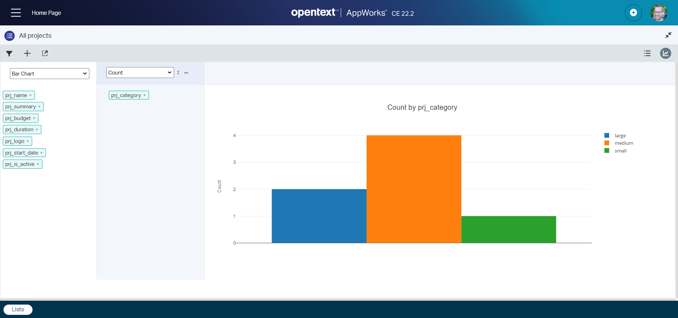Click the create new plus circle button
This screenshot has width=678, height=318.
pos(633,13)
